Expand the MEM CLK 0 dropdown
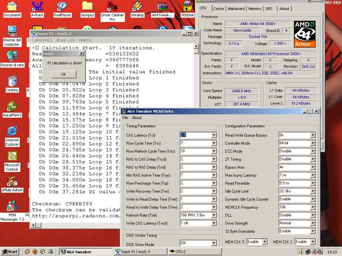 click(265, 242)
